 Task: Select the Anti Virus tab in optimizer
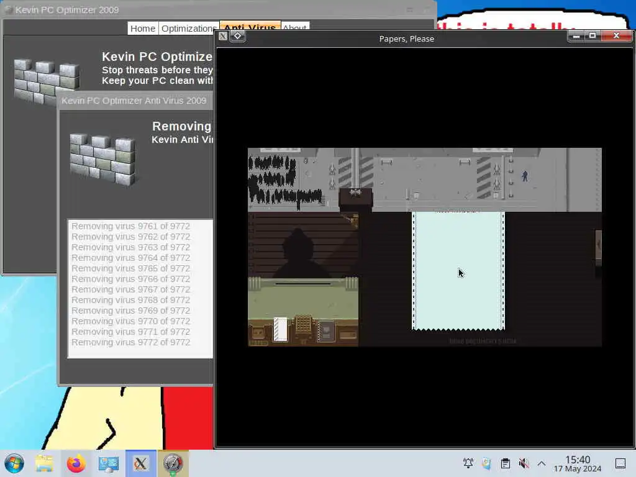[250, 27]
